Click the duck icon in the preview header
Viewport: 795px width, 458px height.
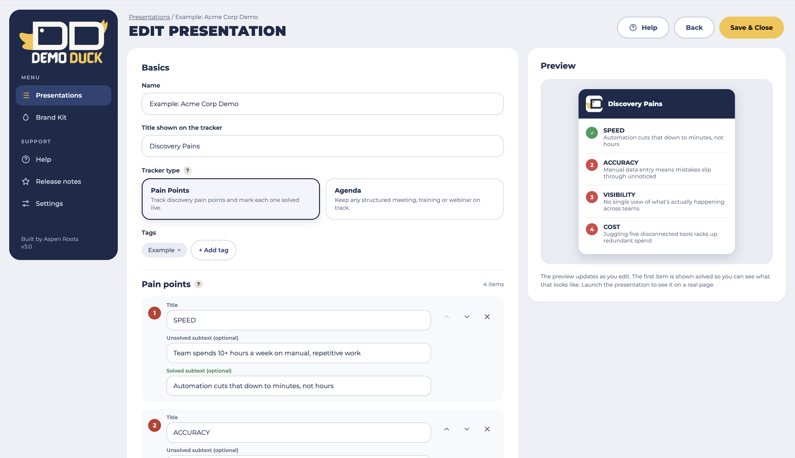[x=594, y=104]
